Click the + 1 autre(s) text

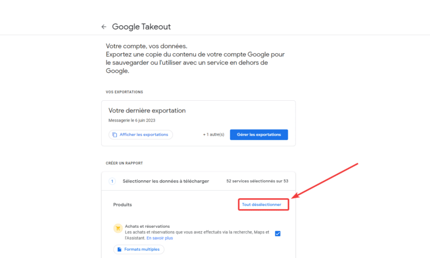213,135
